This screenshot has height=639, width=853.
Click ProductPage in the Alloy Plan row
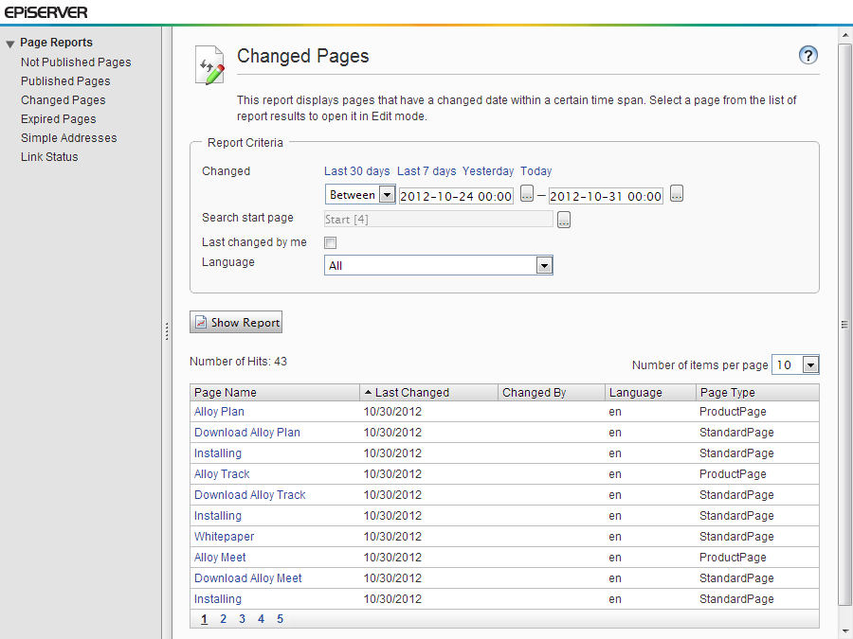pyautogui.click(x=733, y=412)
